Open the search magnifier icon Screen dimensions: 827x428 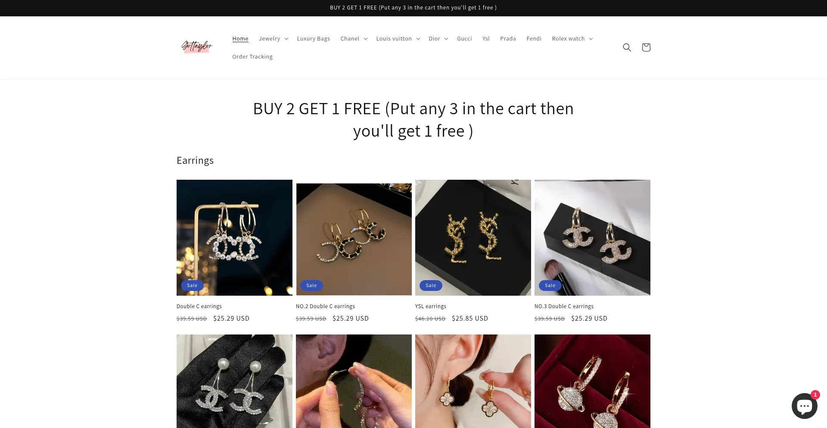pos(627,47)
